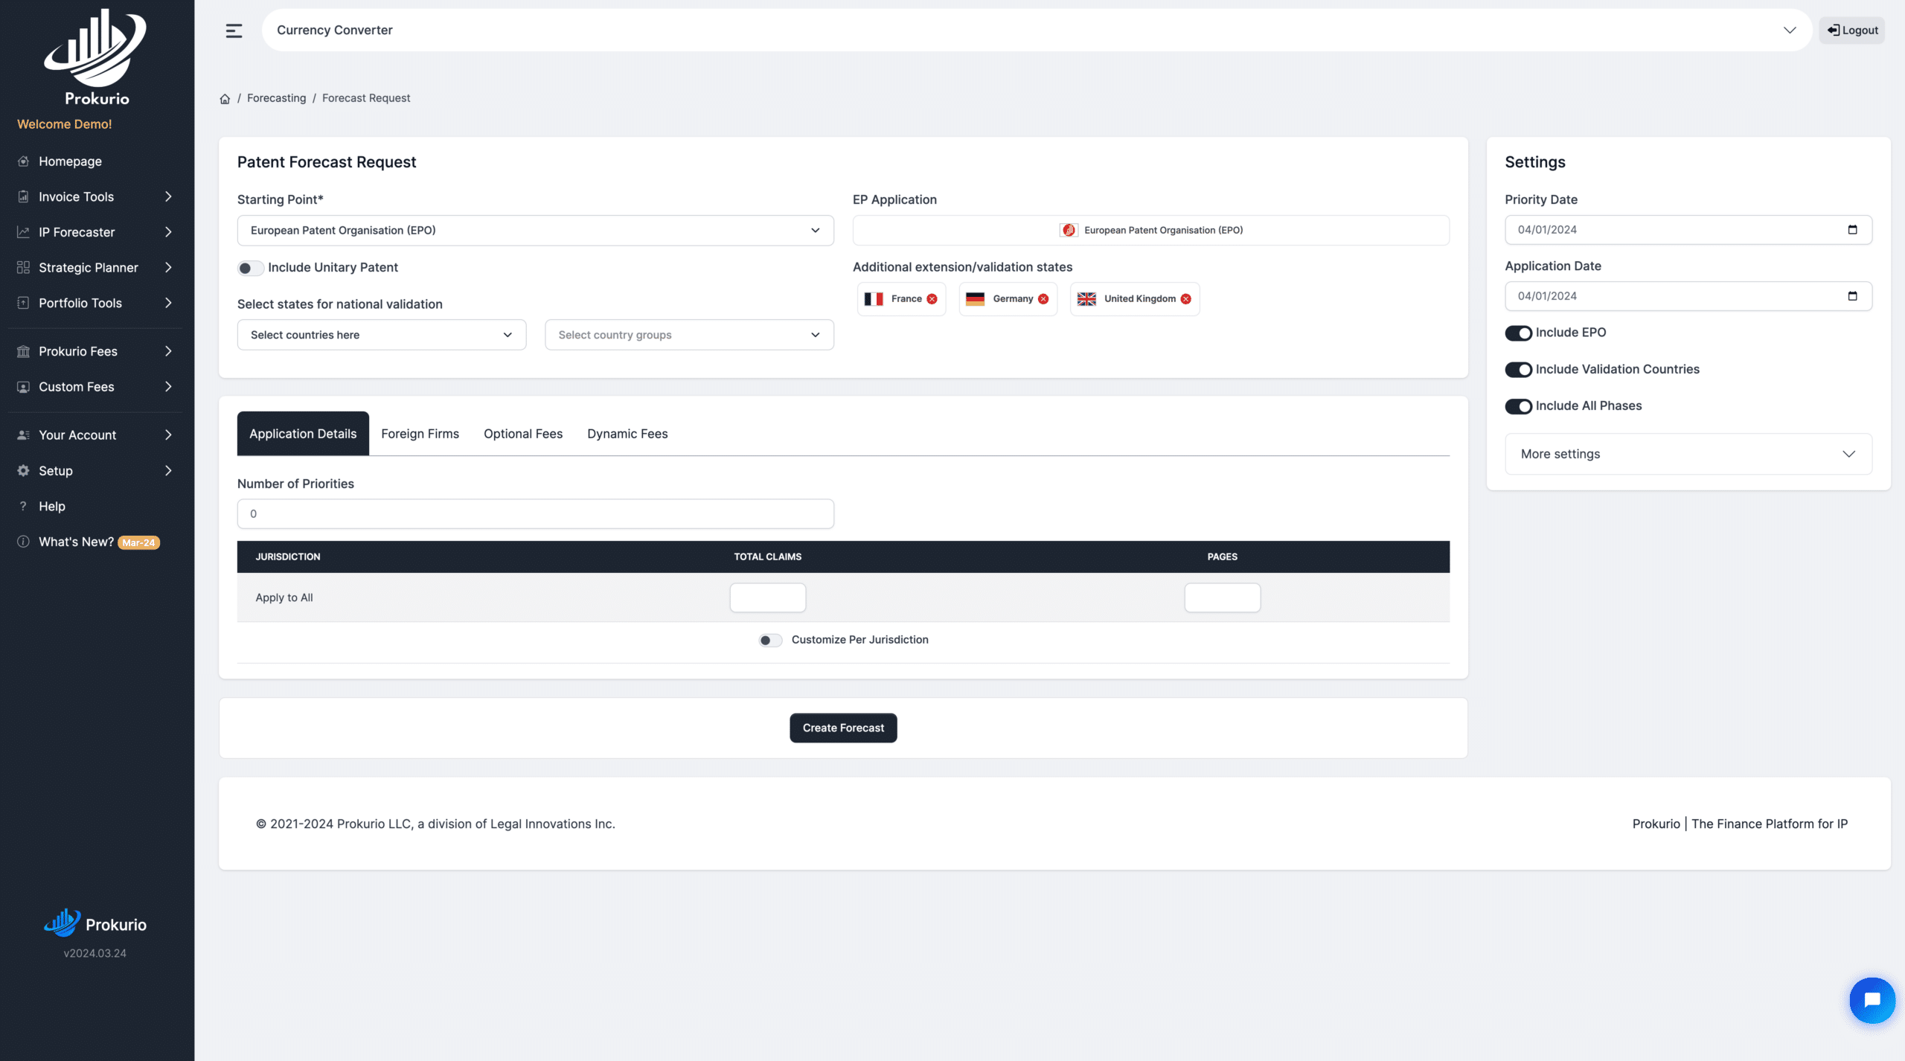The image size is (1905, 1061).
Task: Expand Portfolio Tools sidebar menu
Action: pos(95,303)
